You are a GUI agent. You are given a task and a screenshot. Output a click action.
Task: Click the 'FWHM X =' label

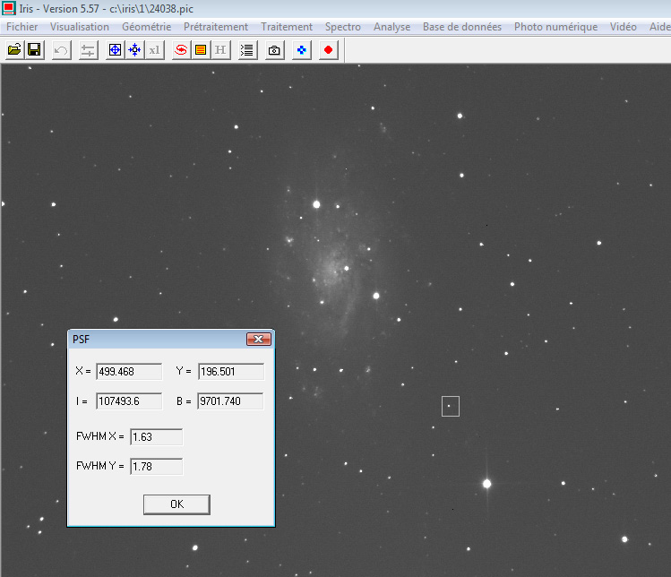[100, 436]
